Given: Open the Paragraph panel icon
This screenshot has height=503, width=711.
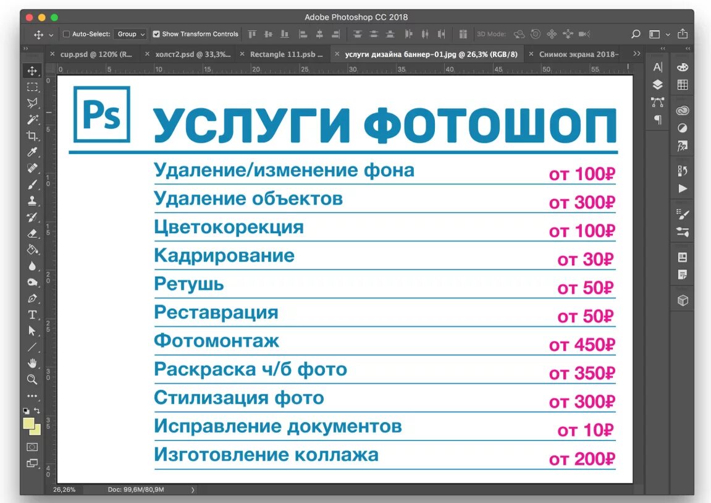Looking at the screenshot, I should coord(657,120).
